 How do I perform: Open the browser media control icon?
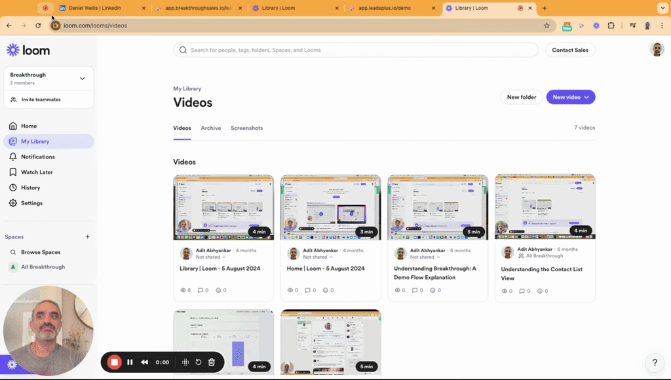tap(632, 26)
